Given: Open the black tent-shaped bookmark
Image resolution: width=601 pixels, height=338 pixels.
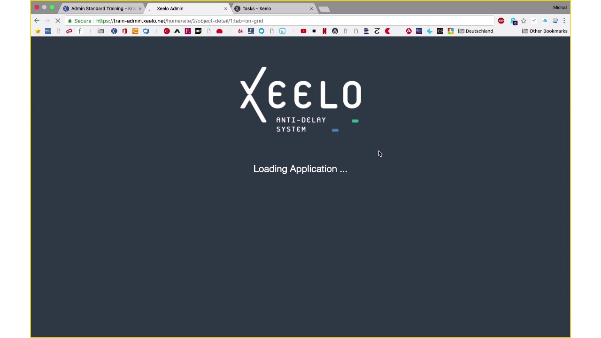Looking at the screenshot, I should [177, 31].
